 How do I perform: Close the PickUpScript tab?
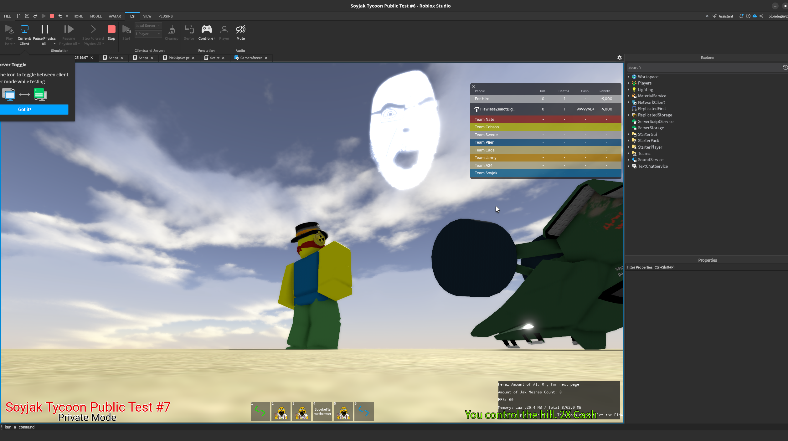(x=193, y=58)
